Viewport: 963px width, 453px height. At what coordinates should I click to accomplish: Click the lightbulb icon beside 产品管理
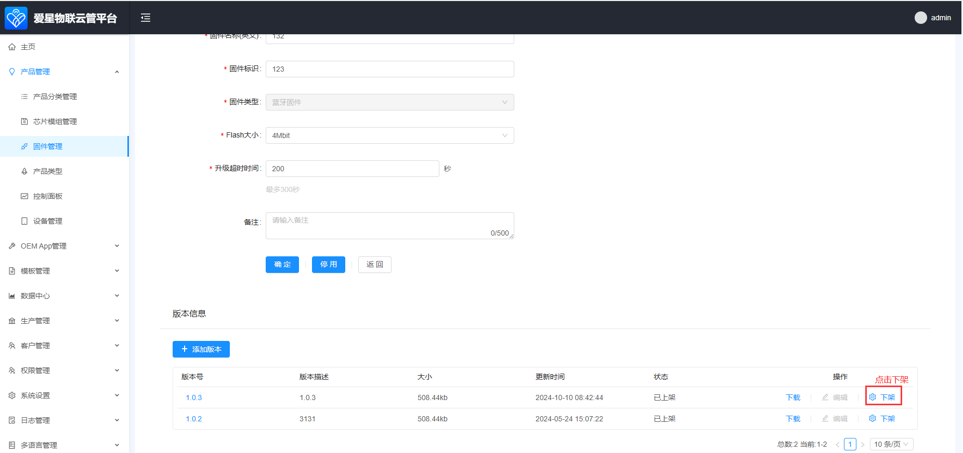12,72
